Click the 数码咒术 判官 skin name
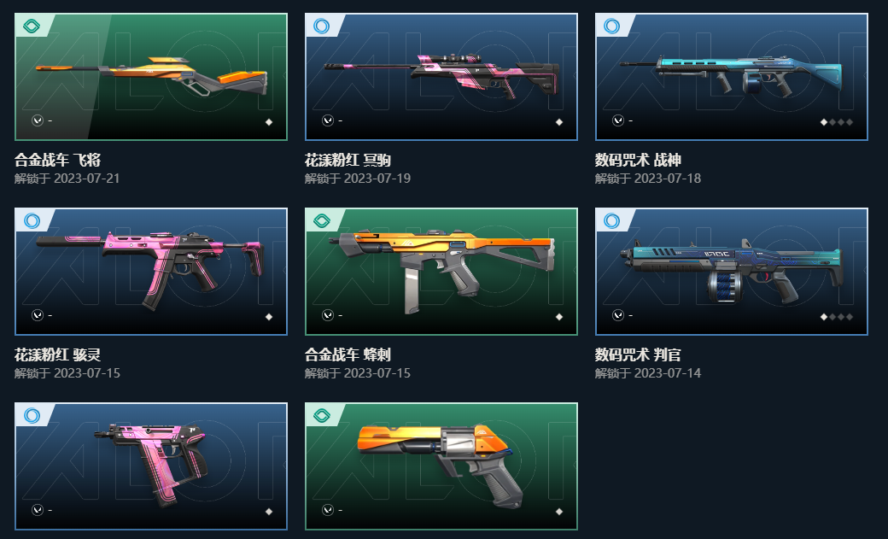888x539 pixels. [x=638, y=354]
